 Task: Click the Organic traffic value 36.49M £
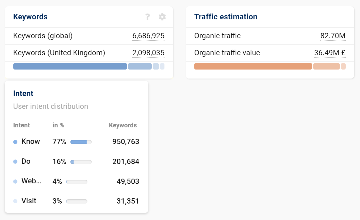click(330, 53)
